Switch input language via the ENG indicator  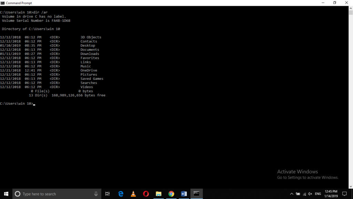click(x=317, y=194)
